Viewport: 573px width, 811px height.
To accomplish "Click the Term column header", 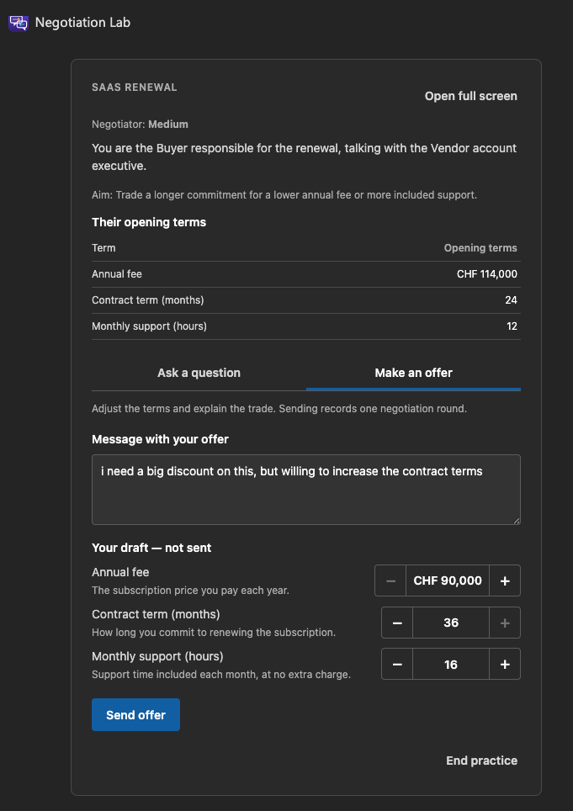I will (x=103, y=247).
